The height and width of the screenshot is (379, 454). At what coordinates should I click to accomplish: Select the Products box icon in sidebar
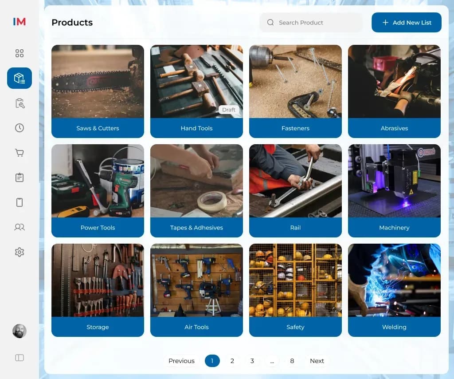point(20,78)
